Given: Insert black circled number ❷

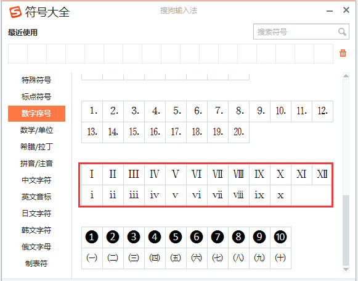Looking at the screenshot, I should (x=113, y=237).
